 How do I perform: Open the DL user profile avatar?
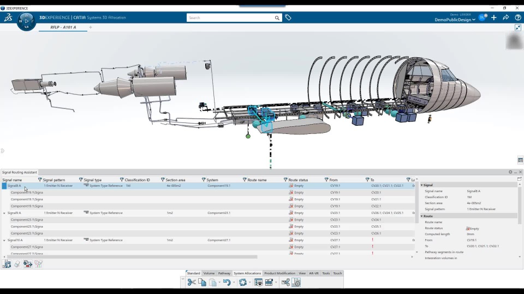click(x=482, y=17)
